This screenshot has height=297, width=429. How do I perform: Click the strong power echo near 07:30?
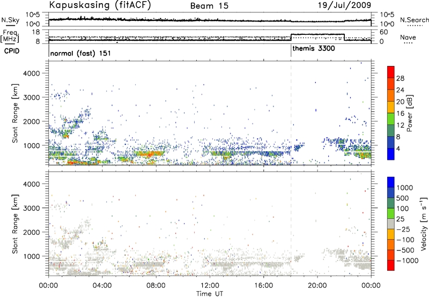(149, 155)
